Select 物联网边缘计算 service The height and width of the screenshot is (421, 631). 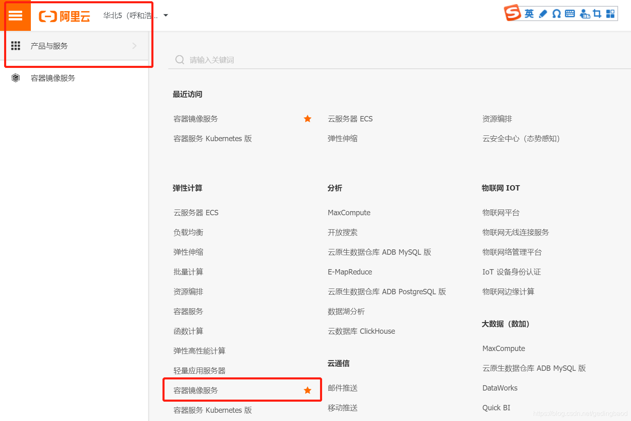coord(508,292)
